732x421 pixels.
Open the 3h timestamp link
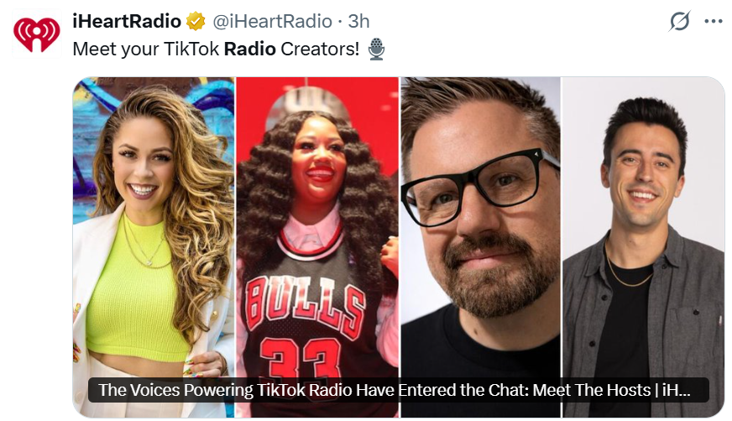pos(358,22)
